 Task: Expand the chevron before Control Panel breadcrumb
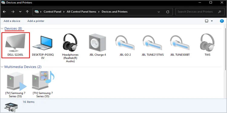pos(41,12)
